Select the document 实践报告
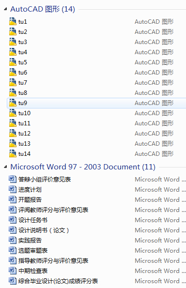The image size is (186, 288). click(30, 241)
